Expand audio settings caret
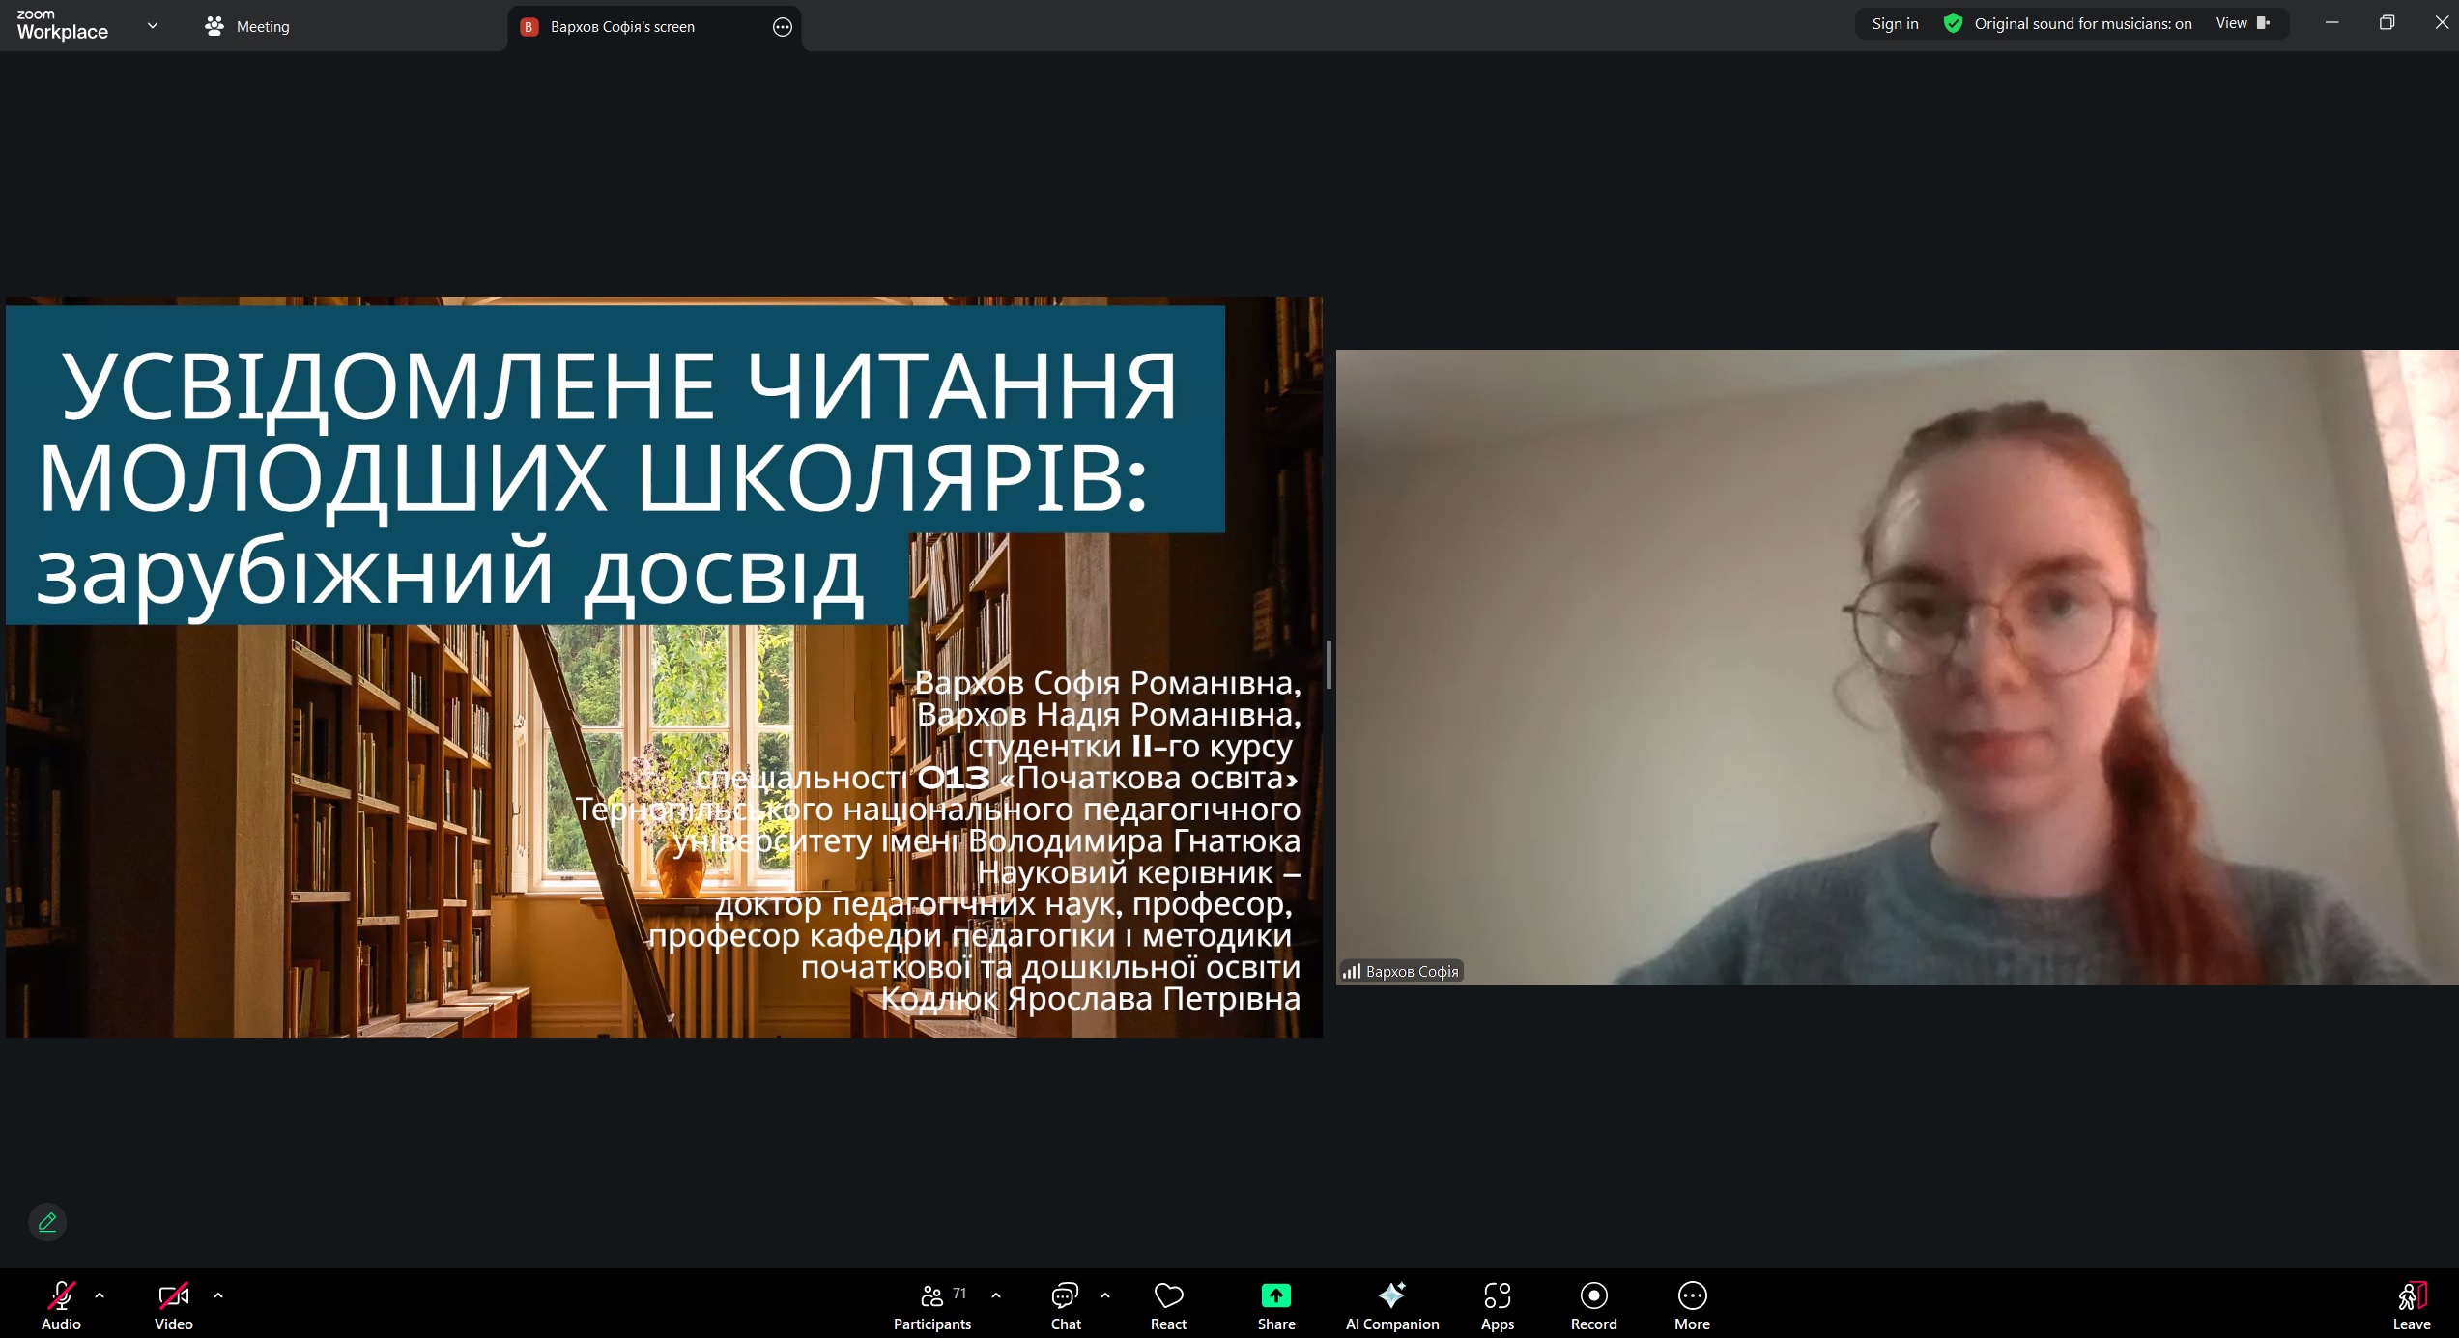 (x=100, y=1295)
